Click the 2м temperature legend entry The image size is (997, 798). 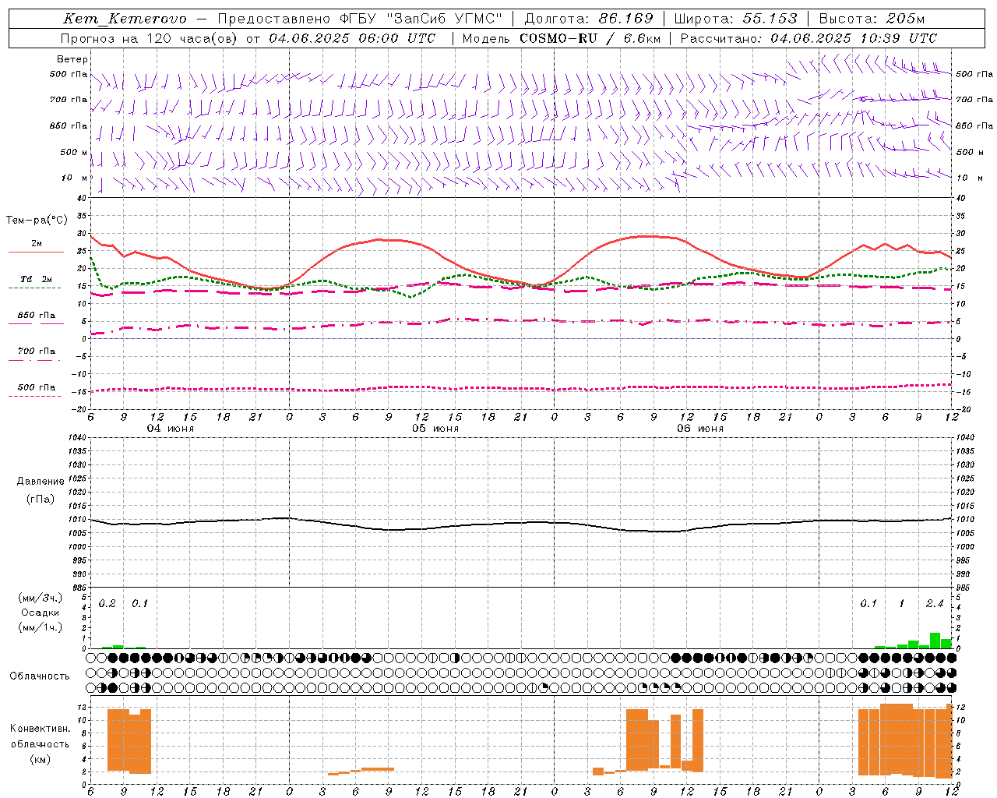[x=37, y=244]
